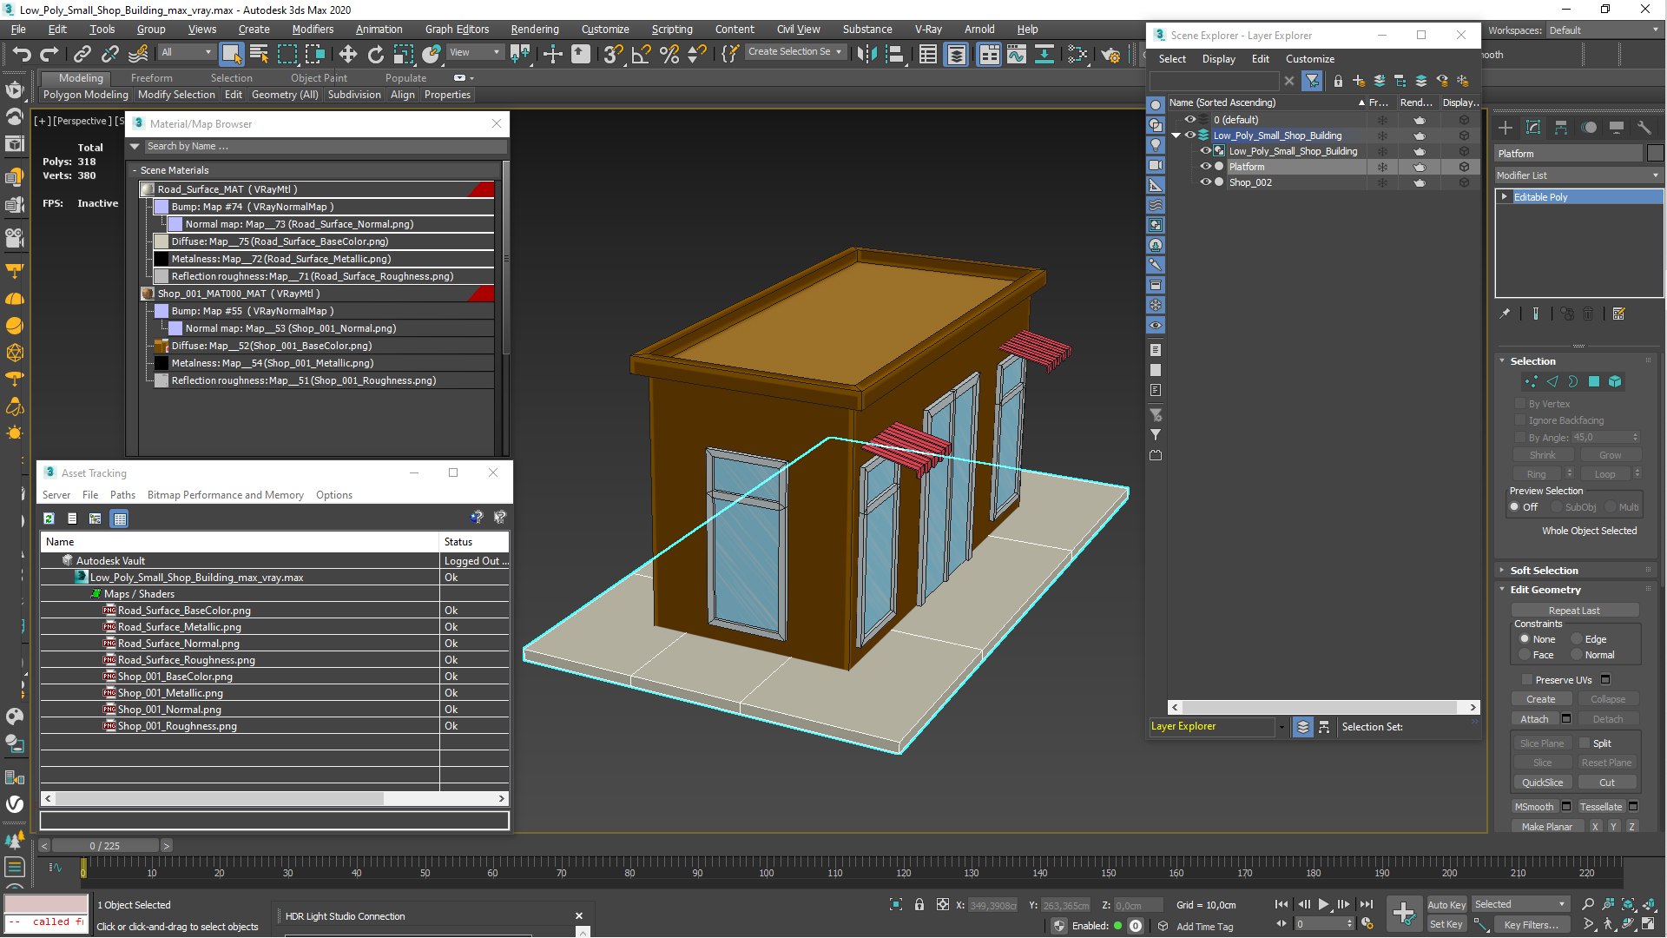Enable Ignore Backfacing checkbox
The height and width of the screenshot is (938, 1667).
(x=1520, y=419)
